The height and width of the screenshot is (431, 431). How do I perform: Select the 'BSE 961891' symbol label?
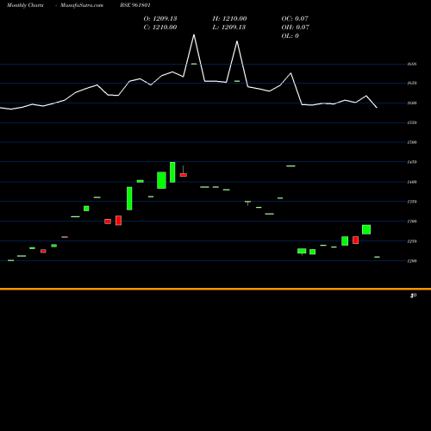click(x=135, y=5)
